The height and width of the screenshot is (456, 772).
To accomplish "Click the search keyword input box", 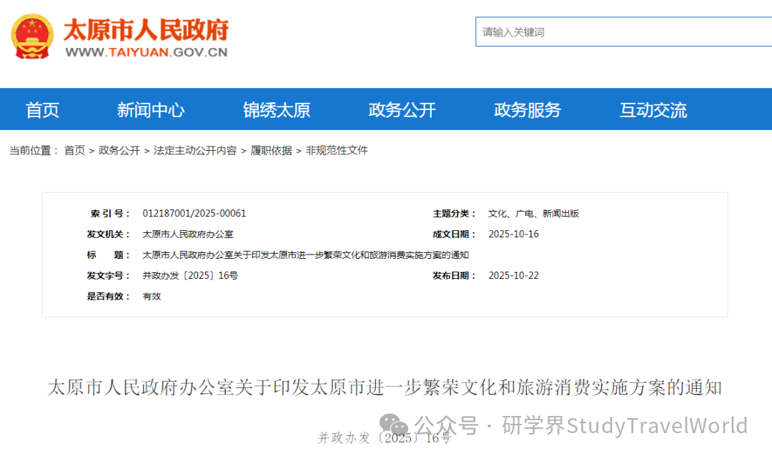I will click(x=622, y=31).
